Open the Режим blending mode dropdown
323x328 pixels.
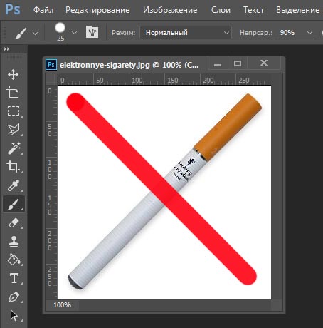coord(186,32)
